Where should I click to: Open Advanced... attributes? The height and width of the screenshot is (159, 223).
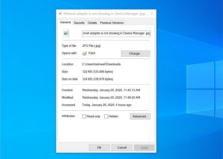click(x=140, y=116)
